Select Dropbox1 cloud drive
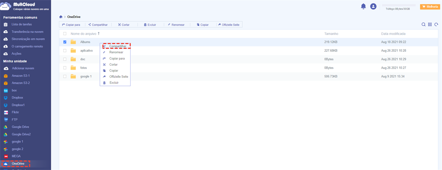The image size is (442, 170). [x=18, y=105]
